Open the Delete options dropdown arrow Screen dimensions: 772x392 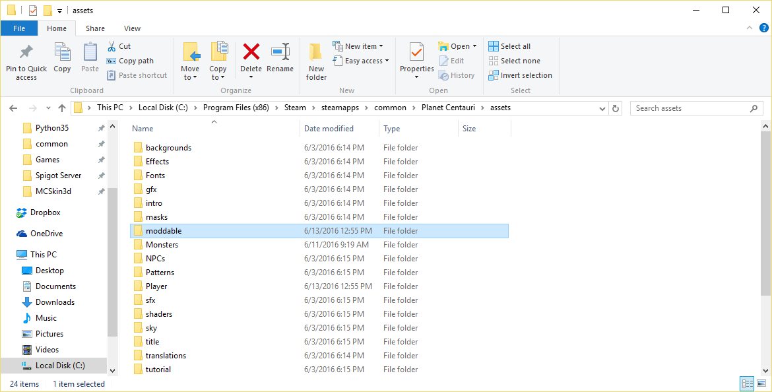[251, 77]
